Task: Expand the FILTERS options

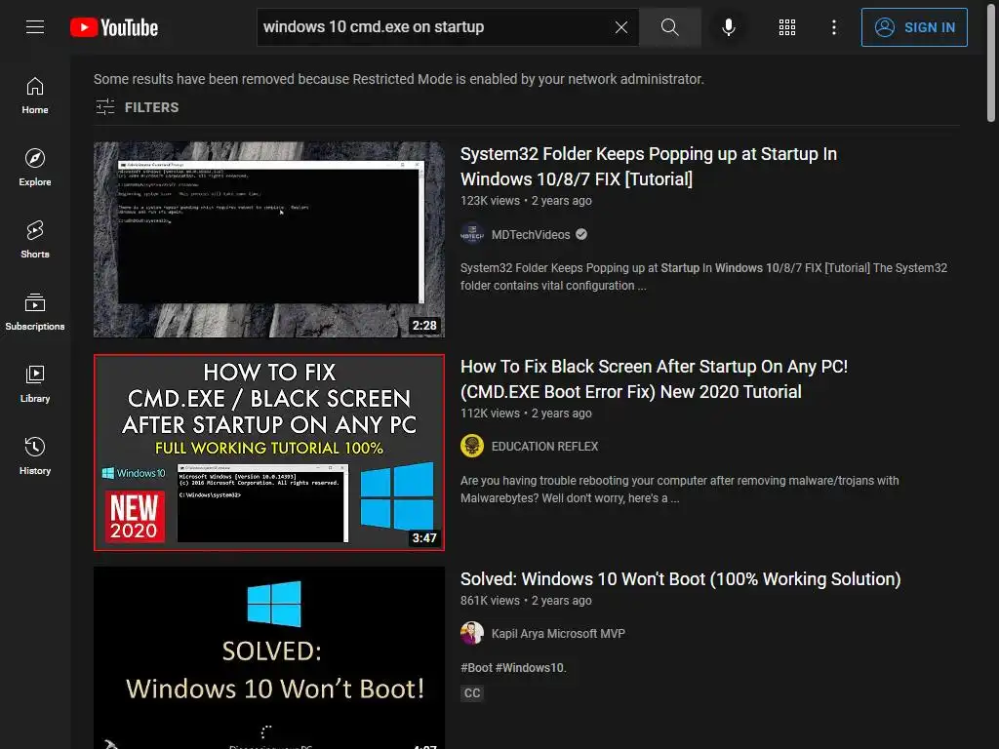Action: click(x=137, y=107)
